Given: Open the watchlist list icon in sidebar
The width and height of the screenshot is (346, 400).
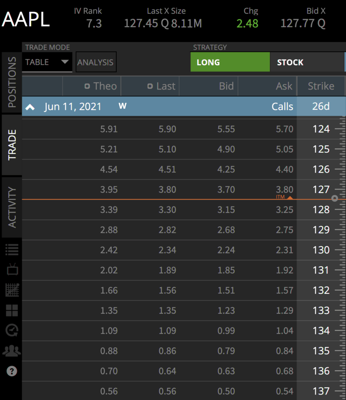Looking at the screenshot, I should [12, 250].
